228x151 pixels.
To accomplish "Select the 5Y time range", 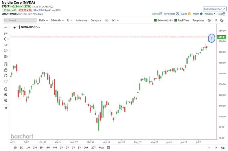I will tap(79, 148).
